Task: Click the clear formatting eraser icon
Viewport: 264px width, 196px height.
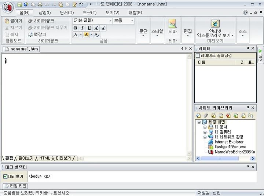Action: [97, 35]
